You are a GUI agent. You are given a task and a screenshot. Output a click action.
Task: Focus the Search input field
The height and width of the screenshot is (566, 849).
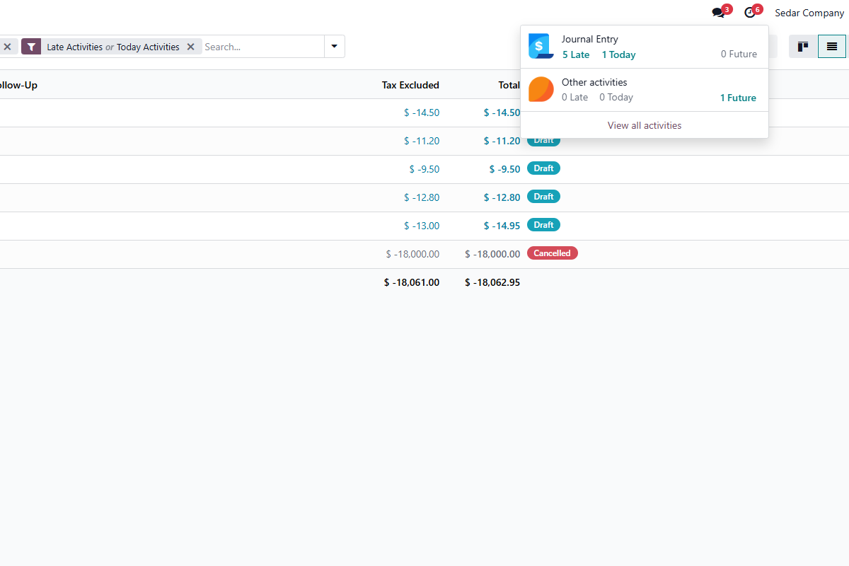tap(262, 47)
